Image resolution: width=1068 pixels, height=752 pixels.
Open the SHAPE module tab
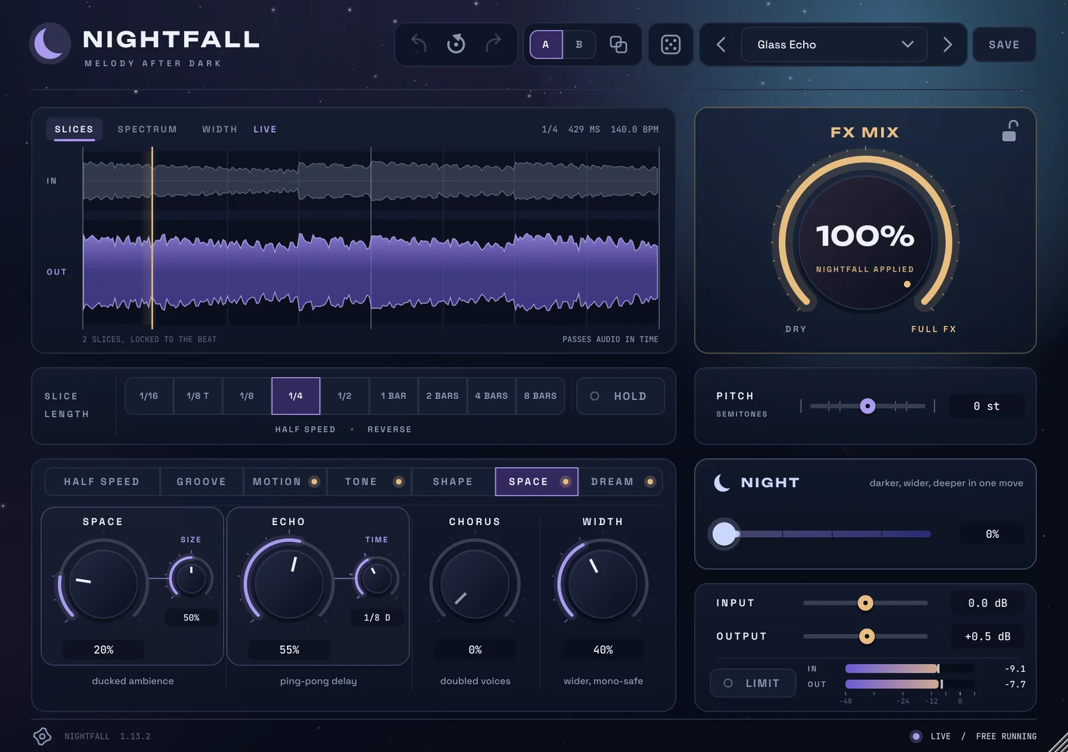point(453,482)
